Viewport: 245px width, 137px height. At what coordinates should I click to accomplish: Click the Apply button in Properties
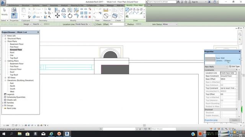235,120
